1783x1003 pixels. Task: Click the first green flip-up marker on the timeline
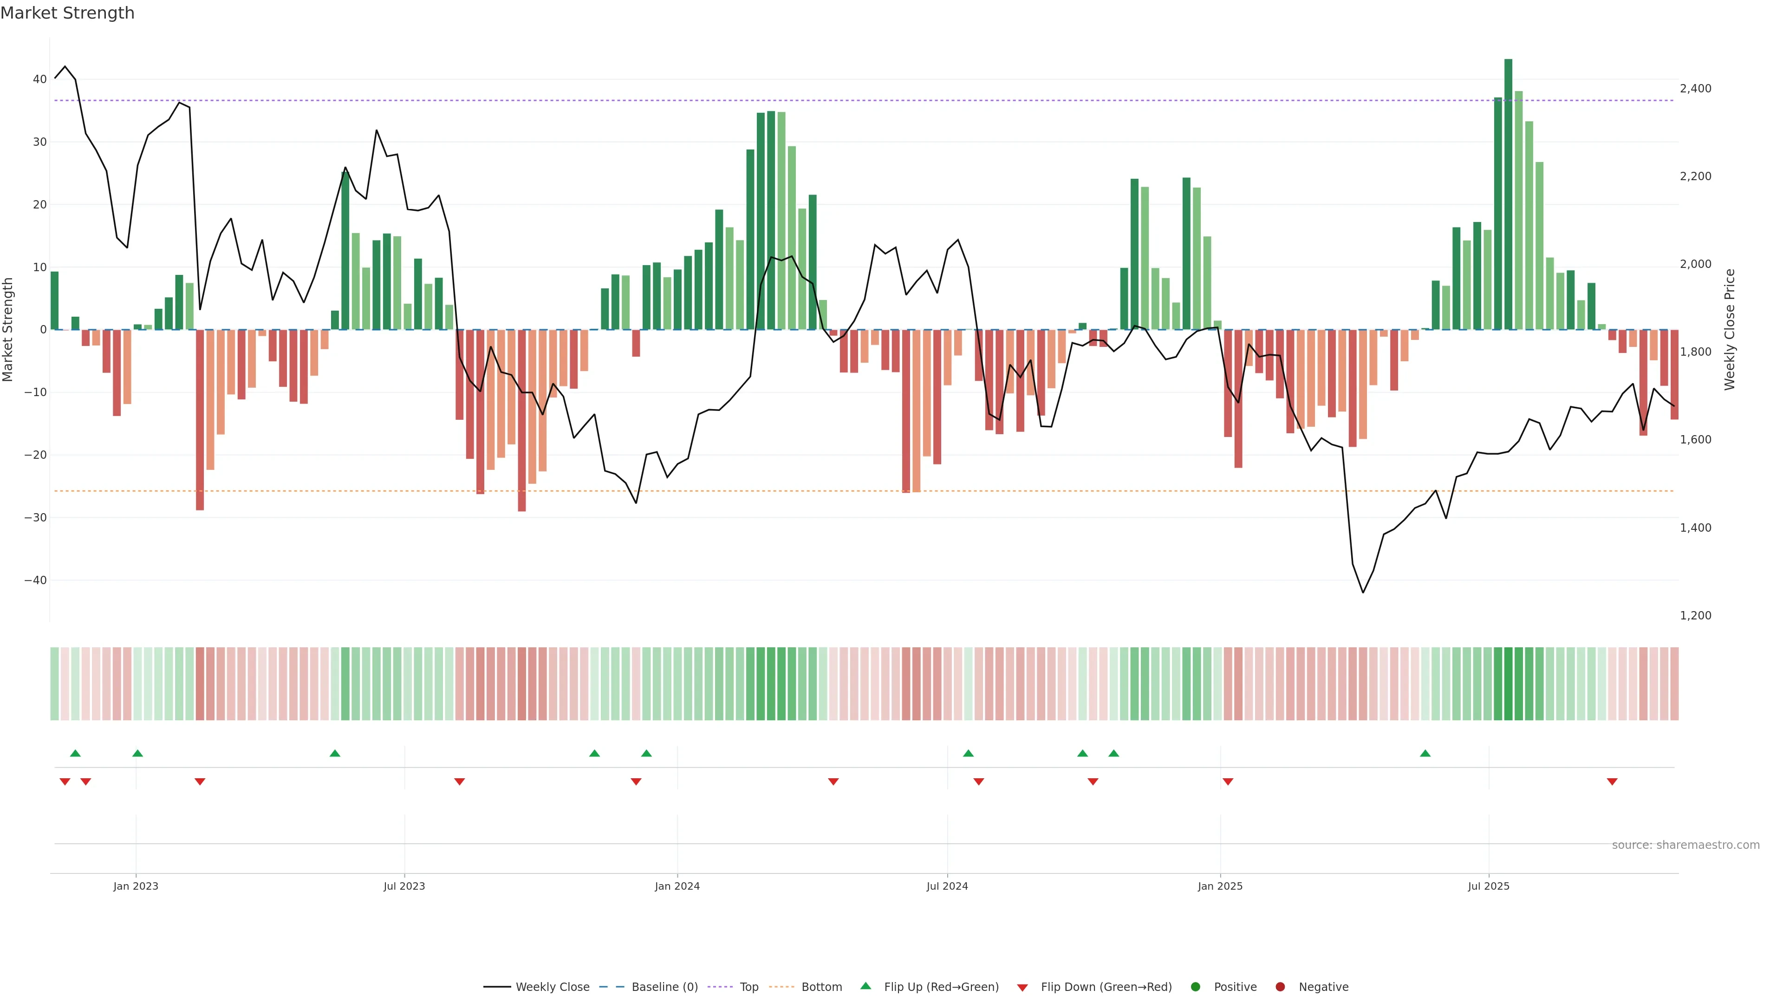pyautogui.click(x=75, y=753)
